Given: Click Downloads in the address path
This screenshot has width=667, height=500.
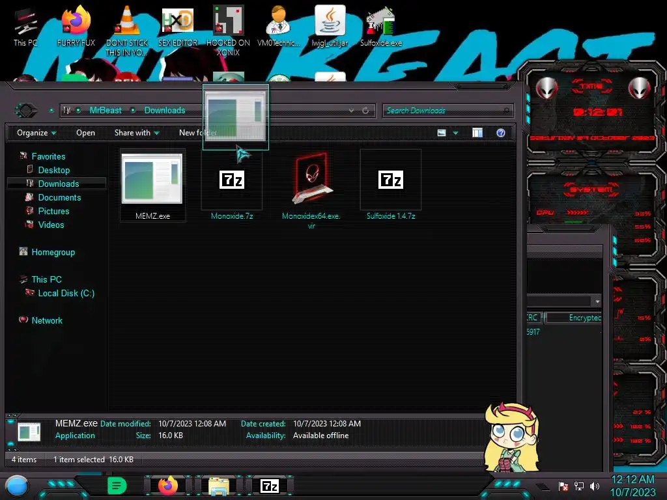Looking at the screenshot, I should 165,111.
